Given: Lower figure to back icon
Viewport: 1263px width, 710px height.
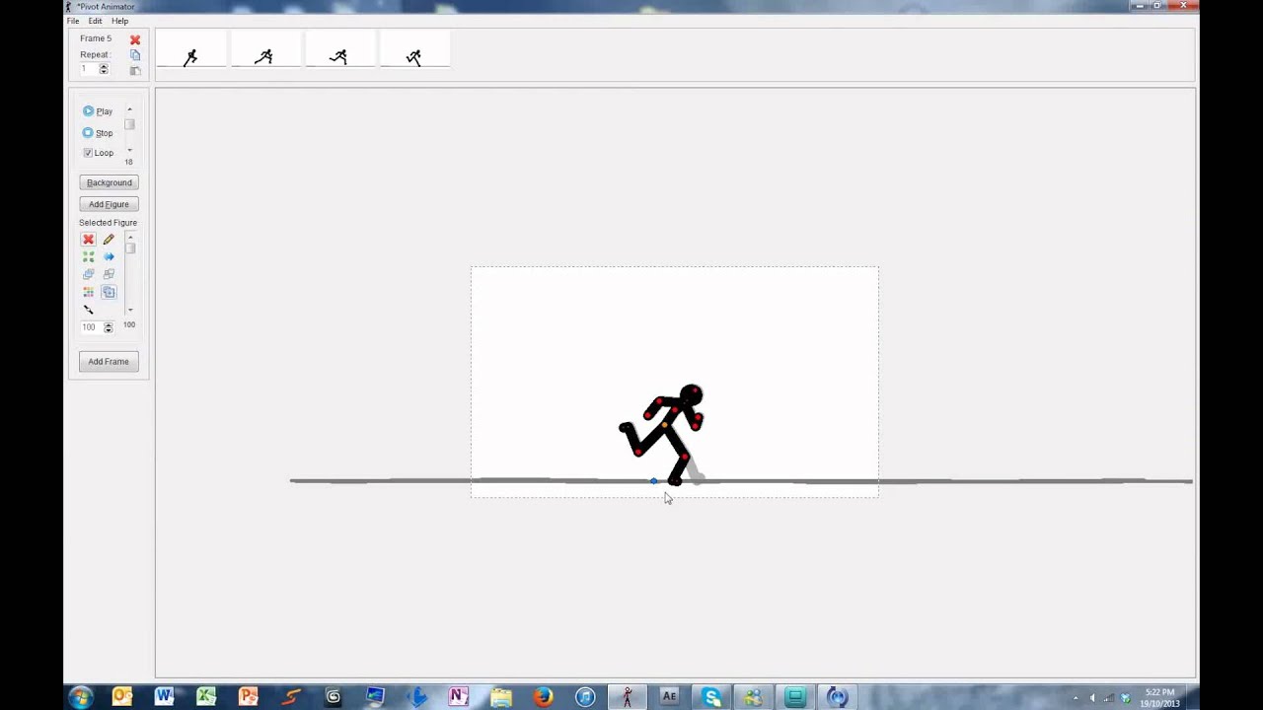Looking at the screenshot, I should tap(109, 274).
